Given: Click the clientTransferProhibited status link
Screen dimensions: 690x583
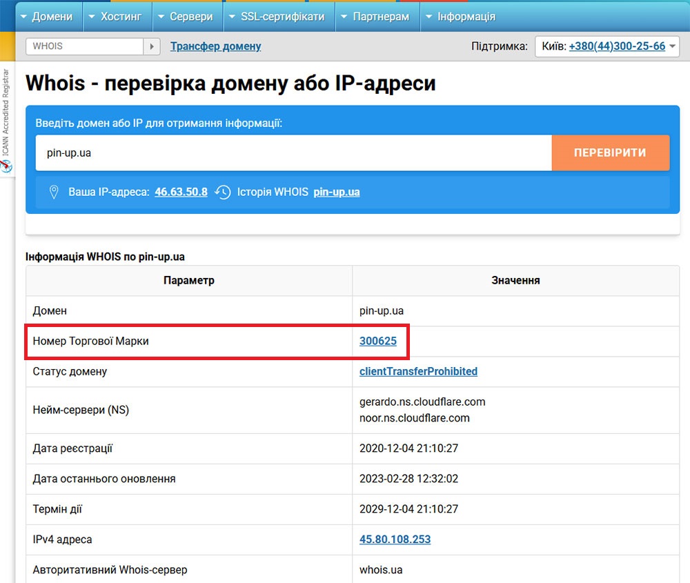Looking at the screenshot, I should coord(418,371).
